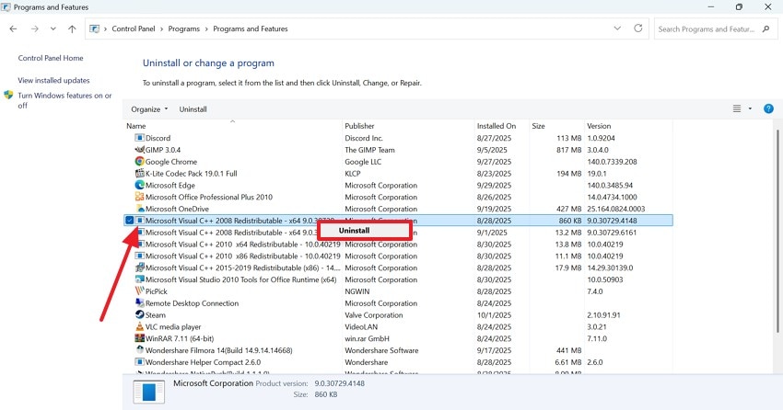Click the 13.2 MB size cell
This screenshot has width=783, height=410.
click(568, 233)
